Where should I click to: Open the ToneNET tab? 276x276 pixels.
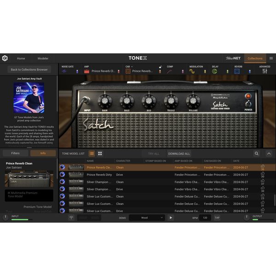click(233, 58)
